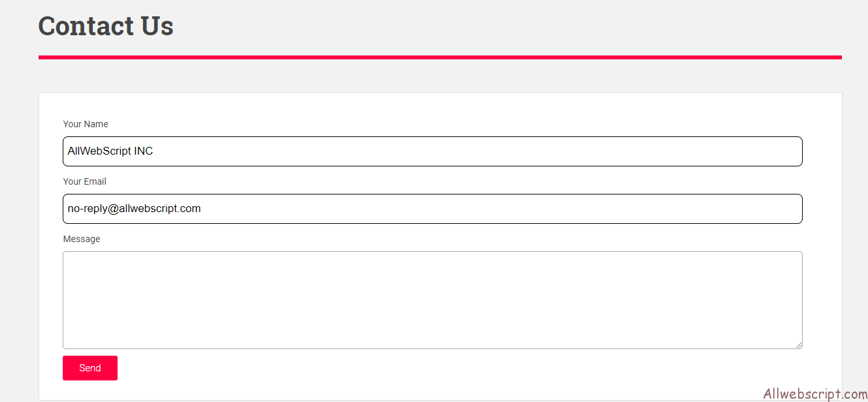The width and height of the screenshot is (868, 402).
Task: Click the word "INC" in name field
Action: point(144,151)
